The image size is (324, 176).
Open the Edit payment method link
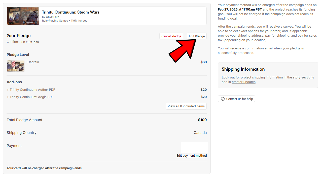coord(191,156)
